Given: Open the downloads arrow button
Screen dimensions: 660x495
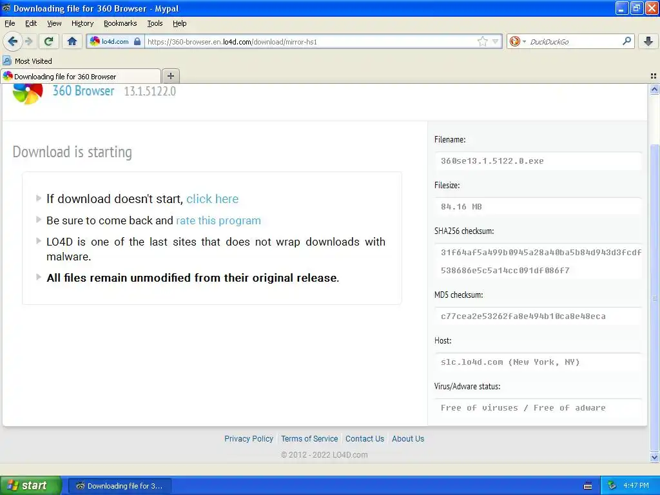Looking at the screenshot, I should coord(648,41).
